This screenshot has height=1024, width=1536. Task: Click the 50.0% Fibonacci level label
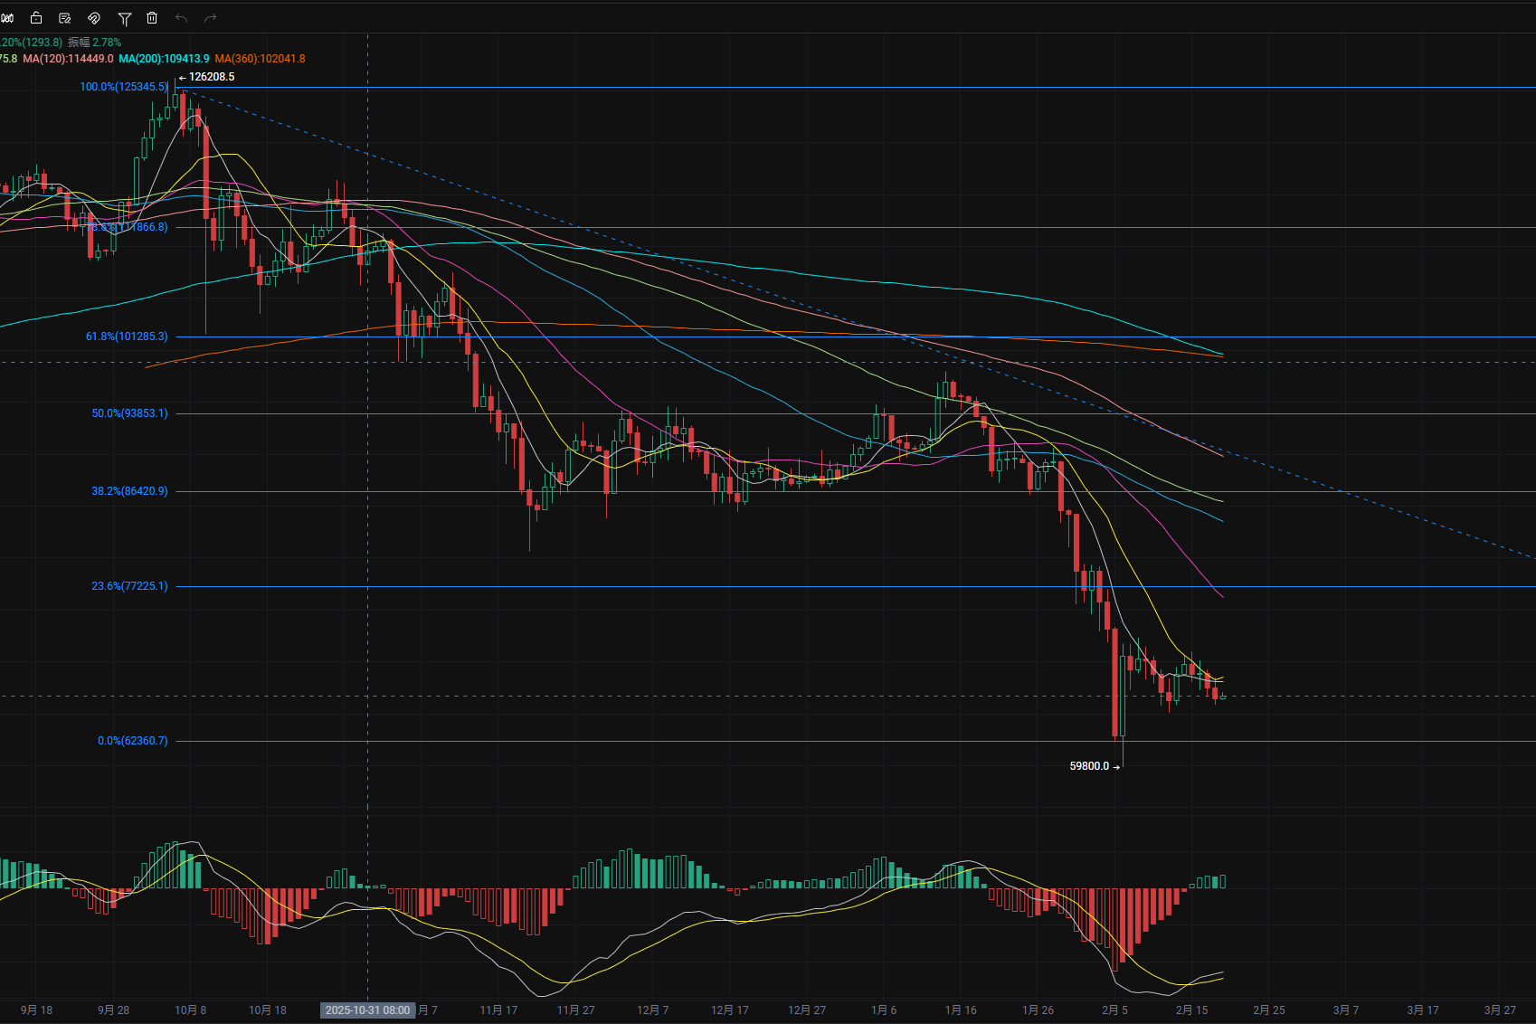click(x=129, y=413)
